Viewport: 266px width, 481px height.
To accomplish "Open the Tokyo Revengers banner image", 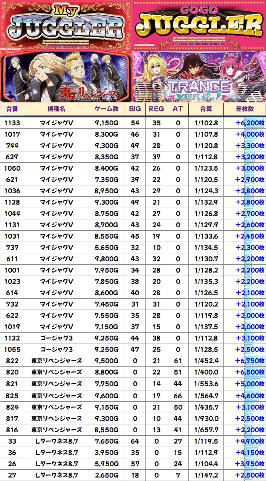I will tap(66, 76).
